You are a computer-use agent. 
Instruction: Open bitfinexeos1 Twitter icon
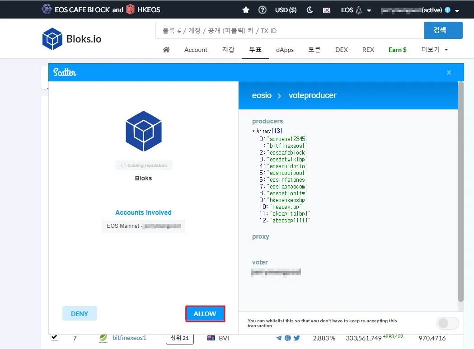297,338
